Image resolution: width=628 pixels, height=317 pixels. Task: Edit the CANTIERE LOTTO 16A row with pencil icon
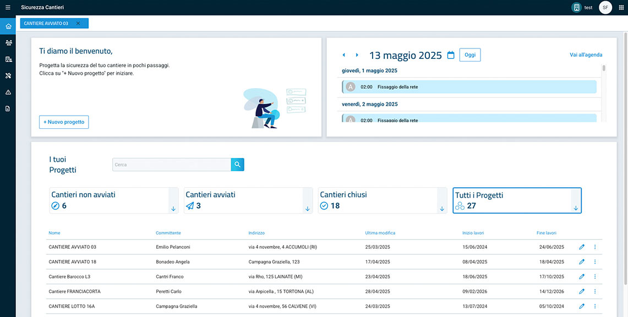(582, 306)
